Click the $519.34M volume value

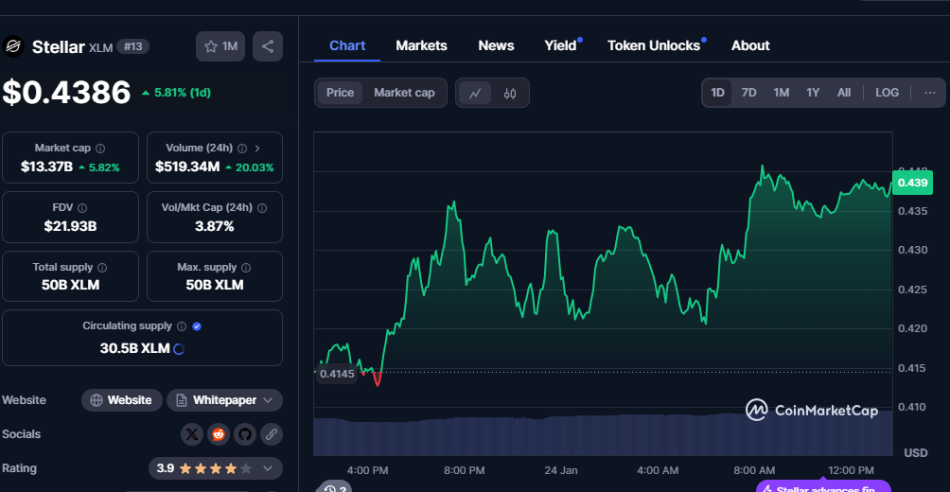click(187, 167)
